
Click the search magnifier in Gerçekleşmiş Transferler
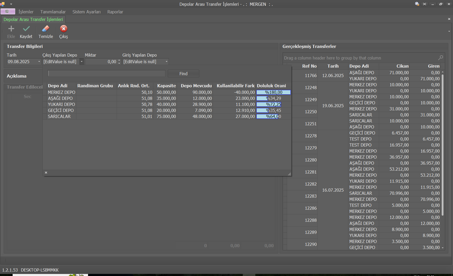coord(441,58)
